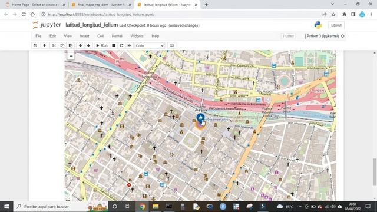This screenshot has width=377, height=212.
Task: Move selected cell down arrow
Action: tap(88, 45)
